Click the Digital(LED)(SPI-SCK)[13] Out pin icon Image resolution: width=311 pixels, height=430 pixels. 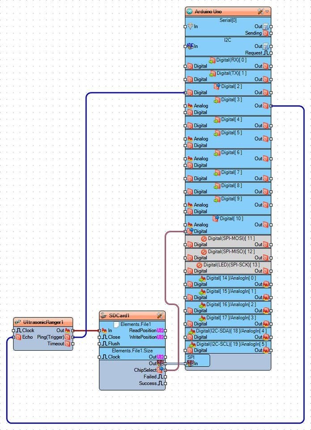click(265, 271)
